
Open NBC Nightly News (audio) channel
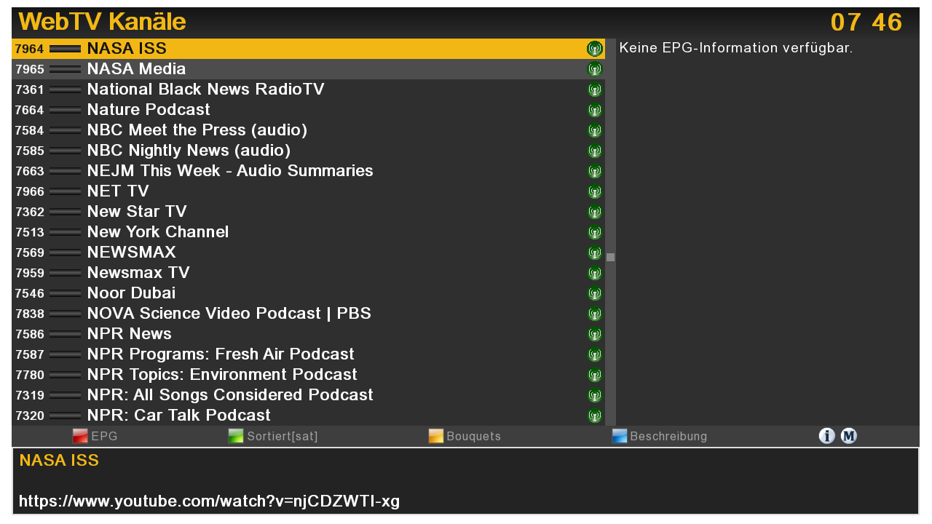(189, 151)
